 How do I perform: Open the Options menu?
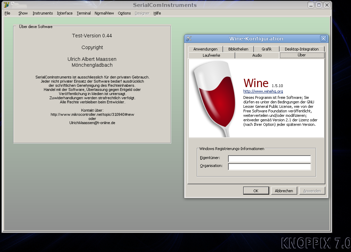[124, 13]
